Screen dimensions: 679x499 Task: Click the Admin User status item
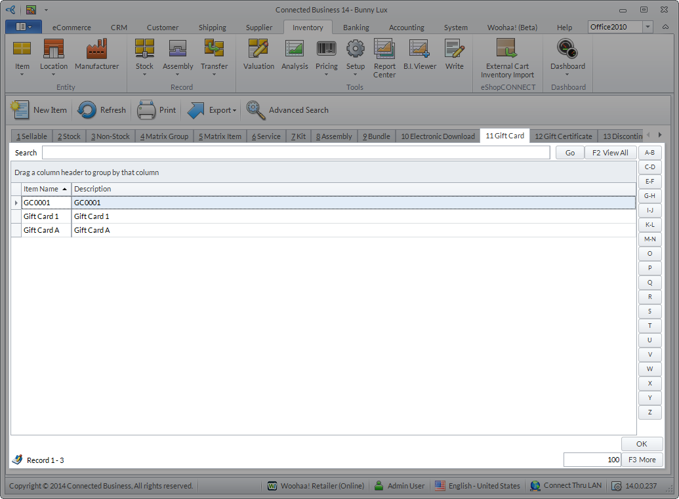tap(400, 486)
